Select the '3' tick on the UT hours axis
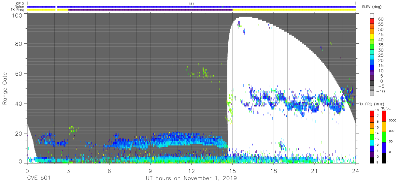This screenshot has height=185, width=400. pos(68,170)
